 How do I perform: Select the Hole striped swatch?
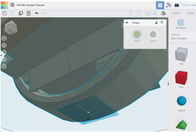[x=153, y=34]
